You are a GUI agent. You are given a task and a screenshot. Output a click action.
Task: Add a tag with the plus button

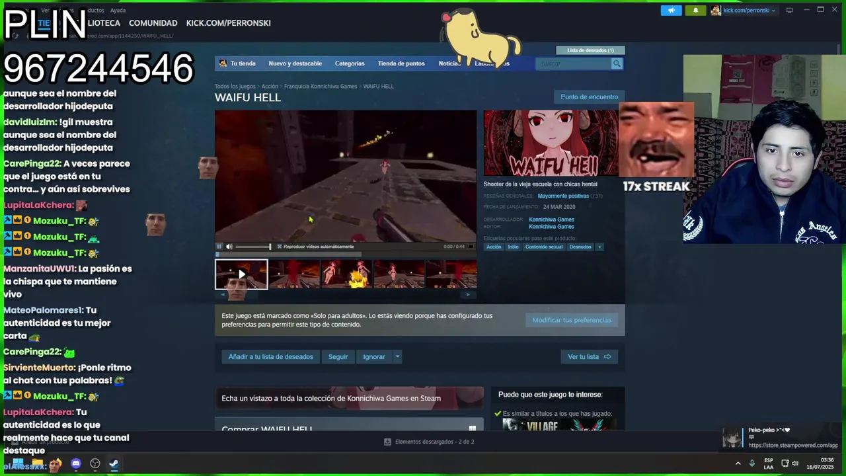click(x=599, y=247)
